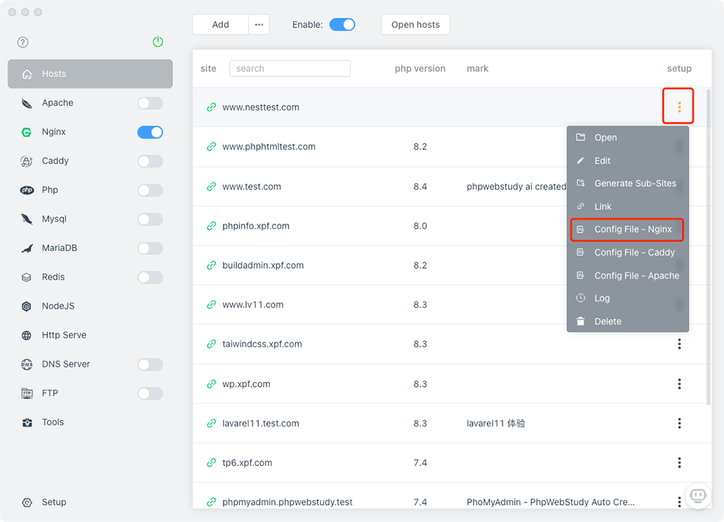This screenshot has width=724, height=522.
Task: Click link icon for buildadmin.xpf.com
Action: pos(211,265)
